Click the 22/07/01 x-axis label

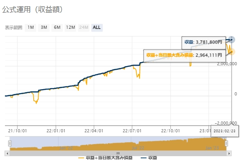click(x=132, y=131)
